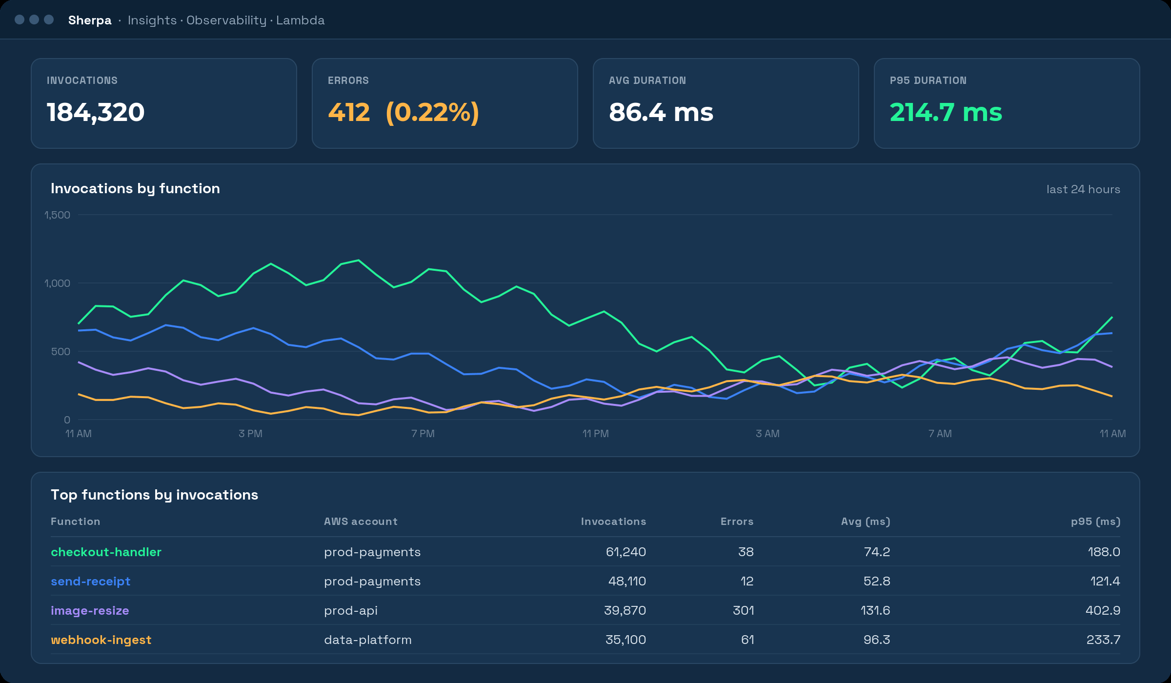Click the first window control dot
Image resolution: width=1171 pixels, height=683 pixels.
click(20, 20)
